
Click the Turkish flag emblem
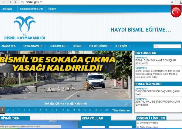point(176,12)
